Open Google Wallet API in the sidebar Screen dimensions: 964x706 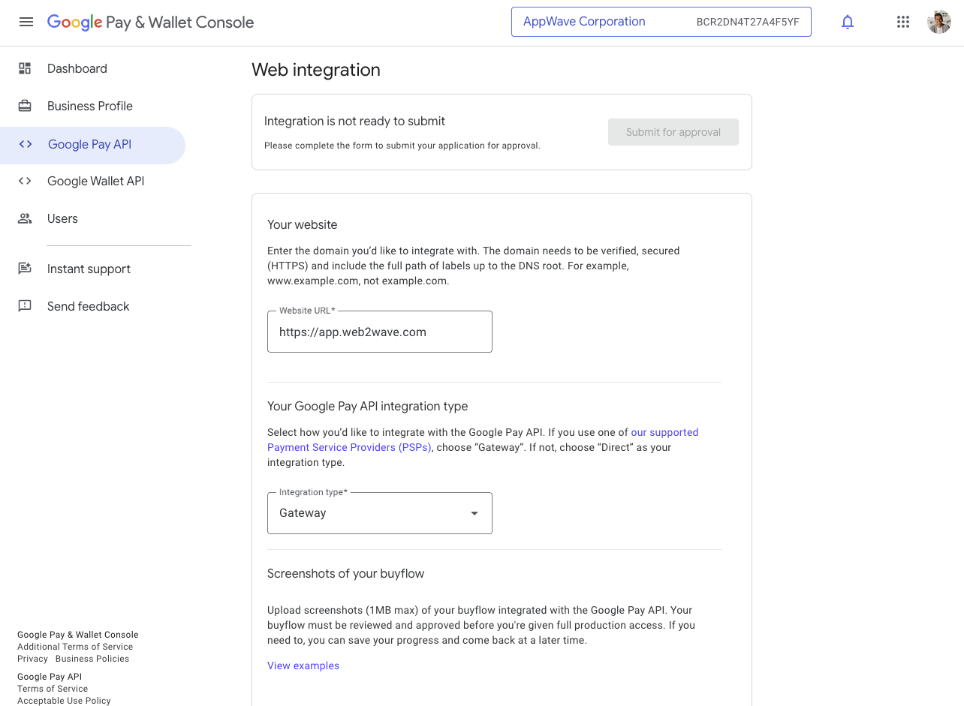95,181
